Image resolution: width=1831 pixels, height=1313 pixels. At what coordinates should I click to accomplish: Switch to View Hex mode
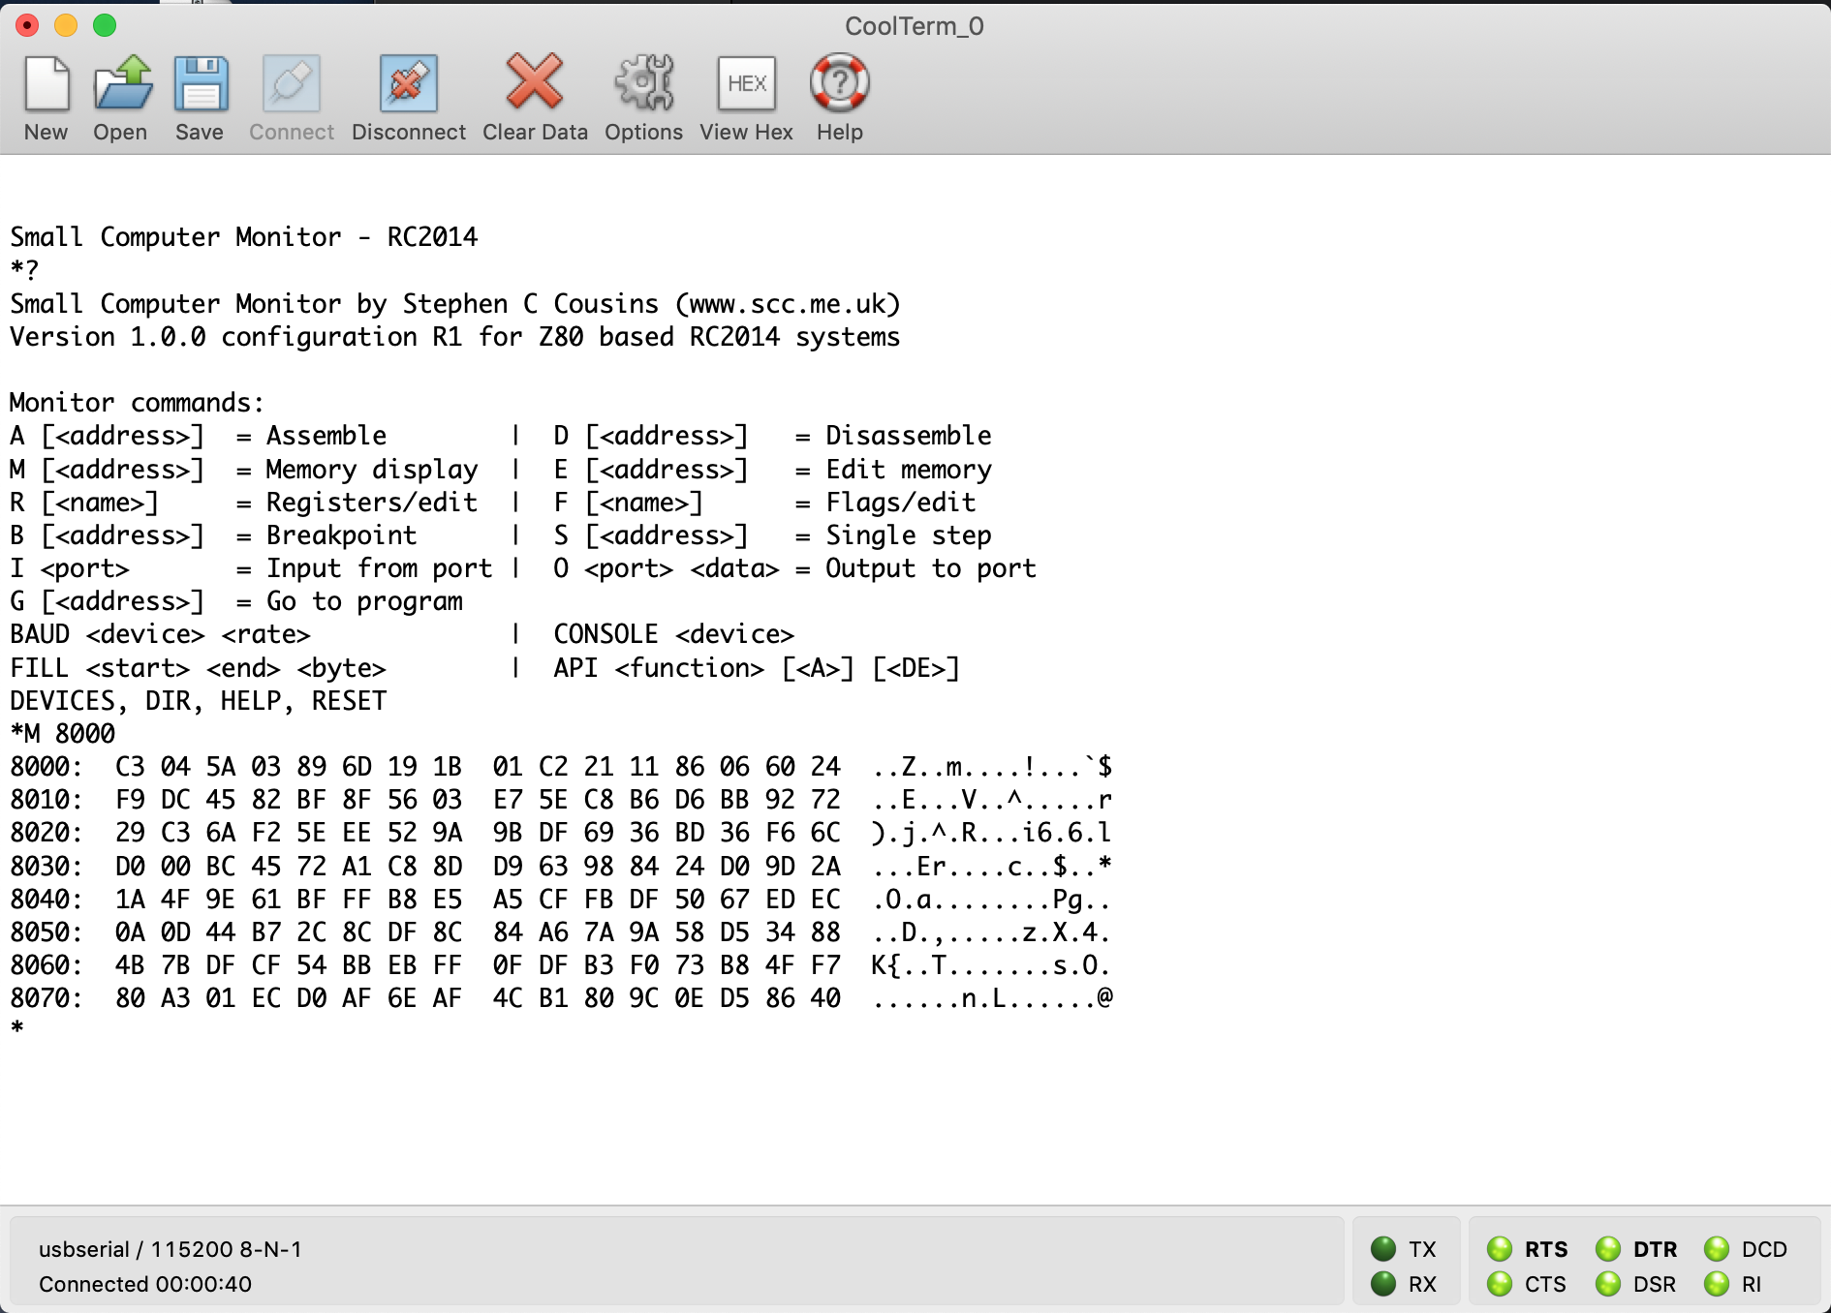click(x=747, y=84)
